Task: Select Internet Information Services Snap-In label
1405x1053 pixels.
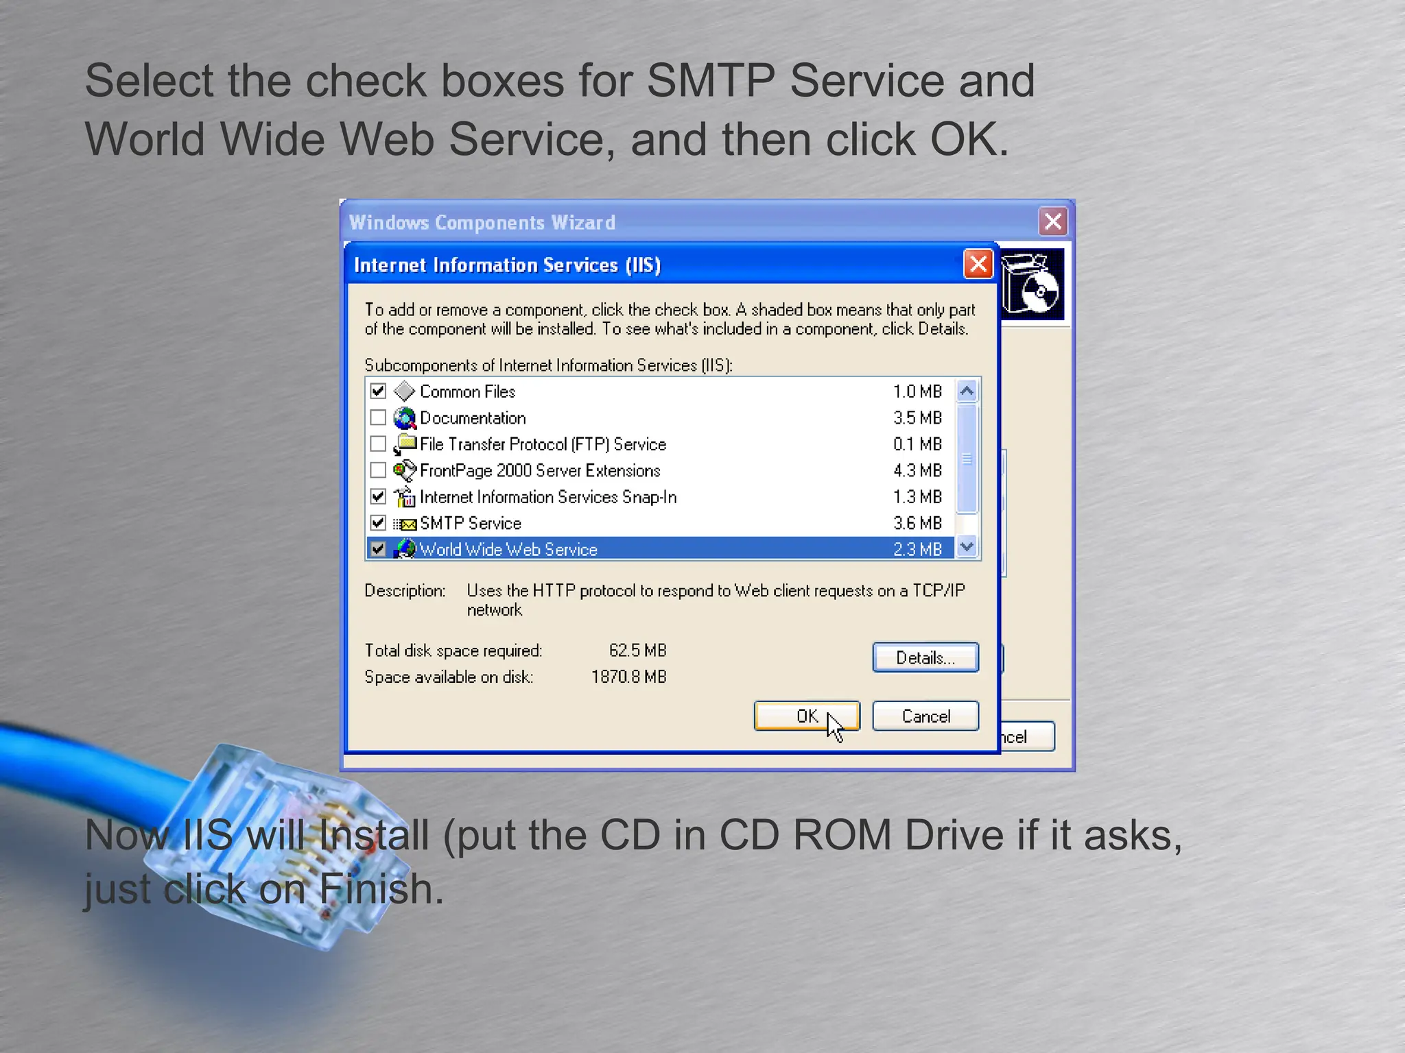Action: [x=548, y=496]
